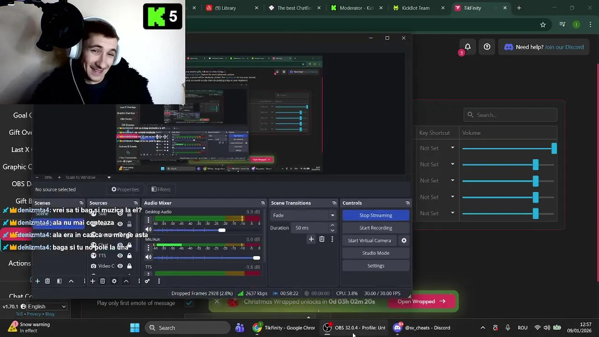Select the TikFinity browser tab
The width and height of the screenshot is (599, 337).
point(481,8)
